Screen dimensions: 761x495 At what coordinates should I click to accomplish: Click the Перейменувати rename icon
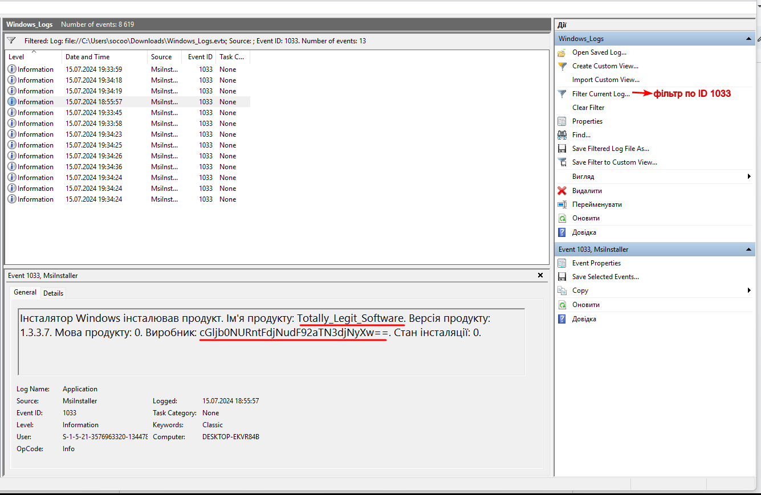pyautogui.click(x=561, y=204)
